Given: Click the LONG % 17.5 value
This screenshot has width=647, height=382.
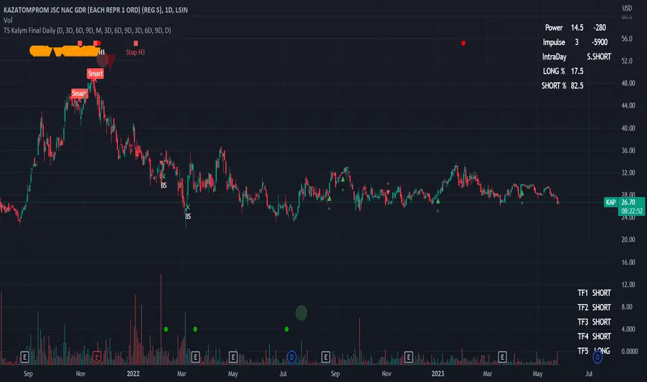Looking at the screenshot, I should [x=577, y=71].
